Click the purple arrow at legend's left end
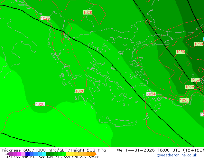This screenshot has height=158, width=204. click(x=7, y=154)
